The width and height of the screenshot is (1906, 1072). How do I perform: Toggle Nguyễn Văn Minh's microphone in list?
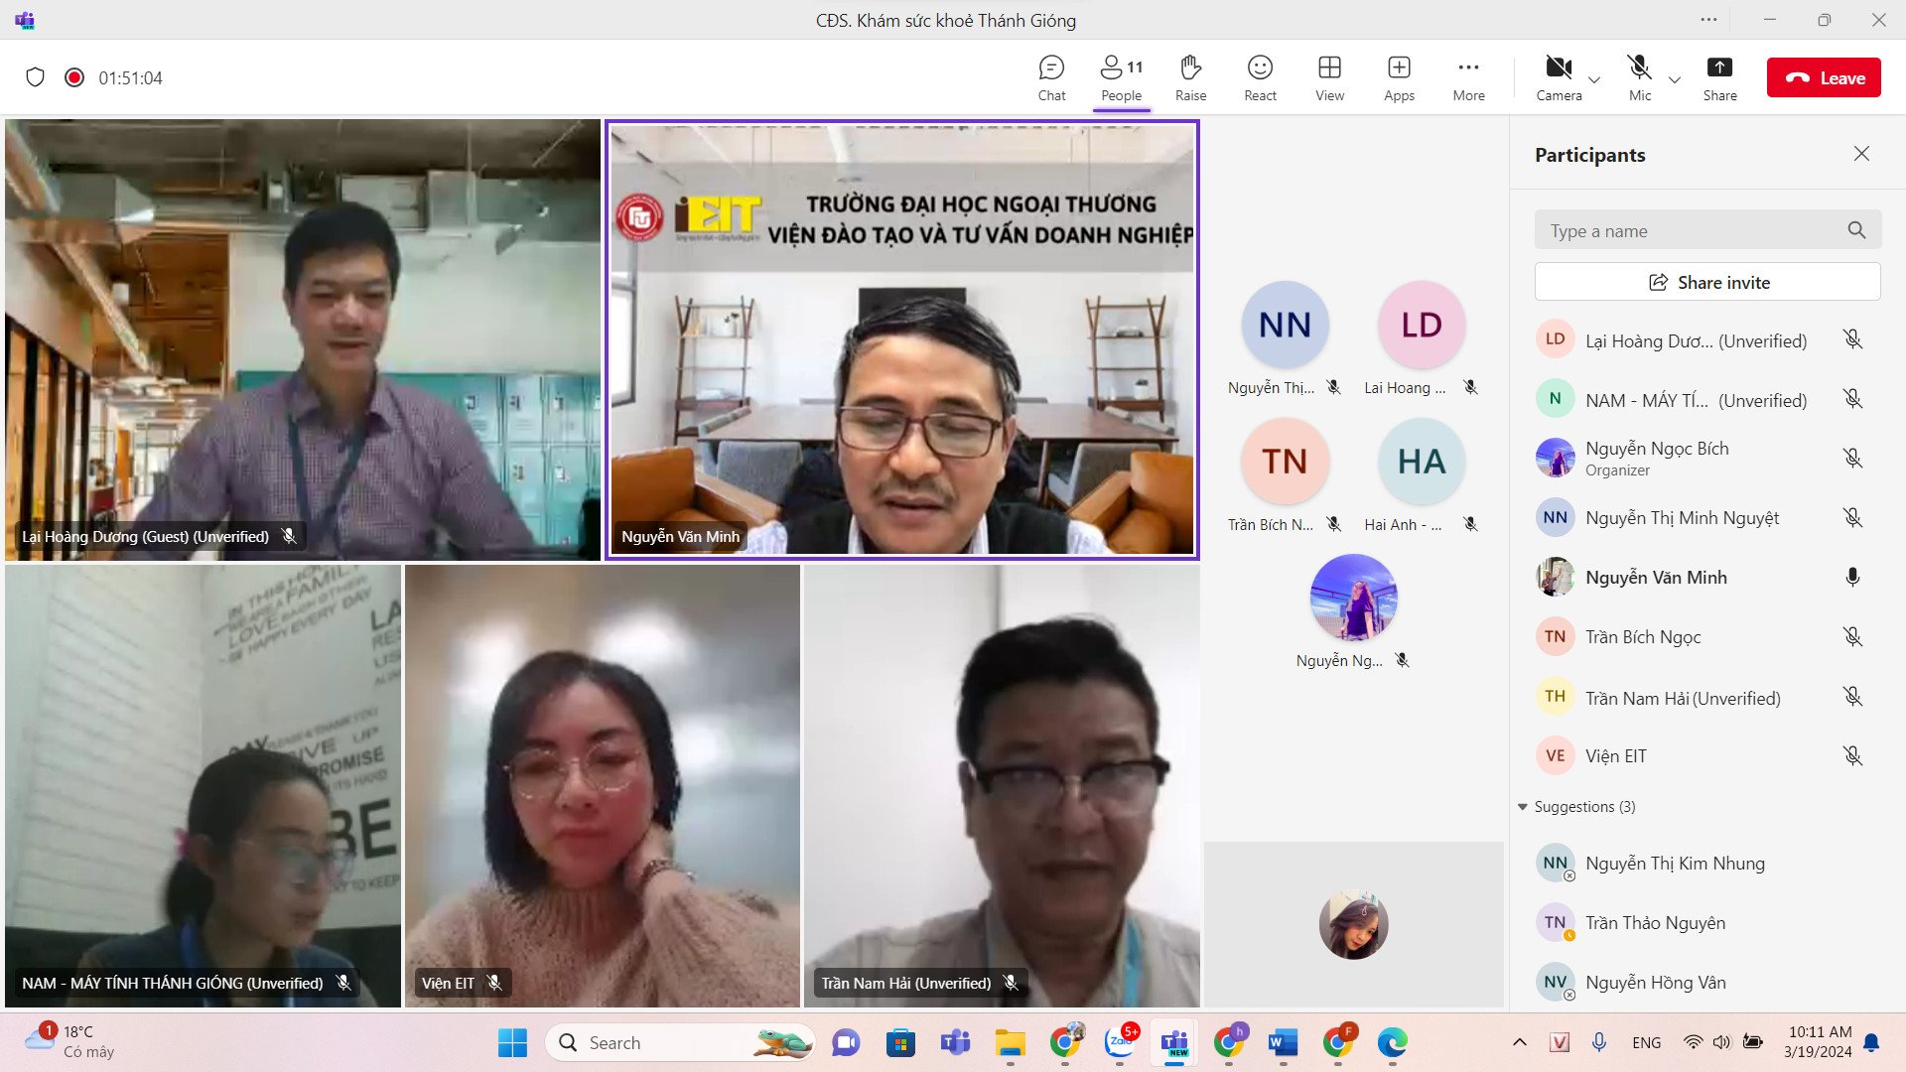tap(1852, 577)
